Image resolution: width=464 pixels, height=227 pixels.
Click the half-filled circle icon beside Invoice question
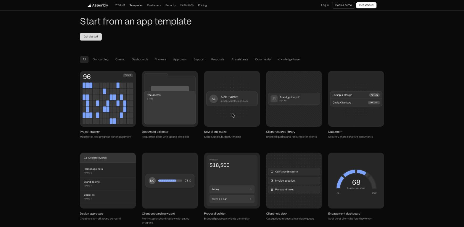272,181
